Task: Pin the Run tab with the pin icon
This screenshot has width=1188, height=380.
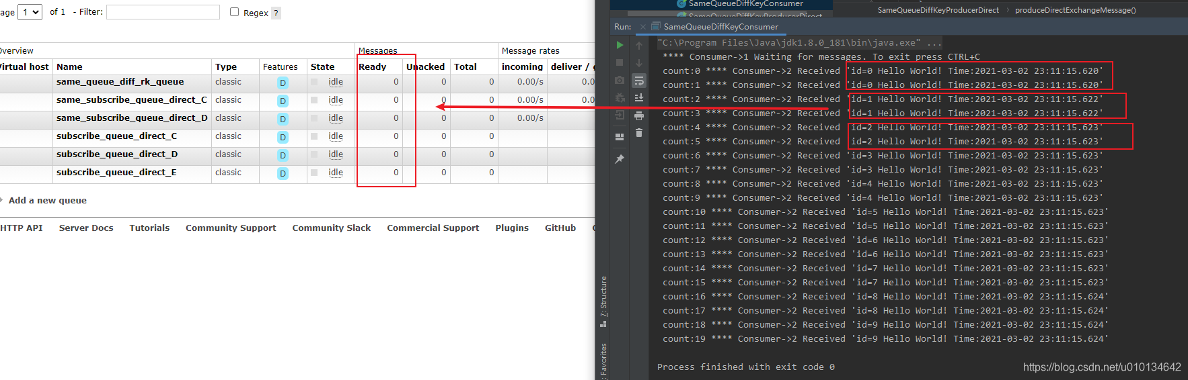Action: [x=620, y=159]
